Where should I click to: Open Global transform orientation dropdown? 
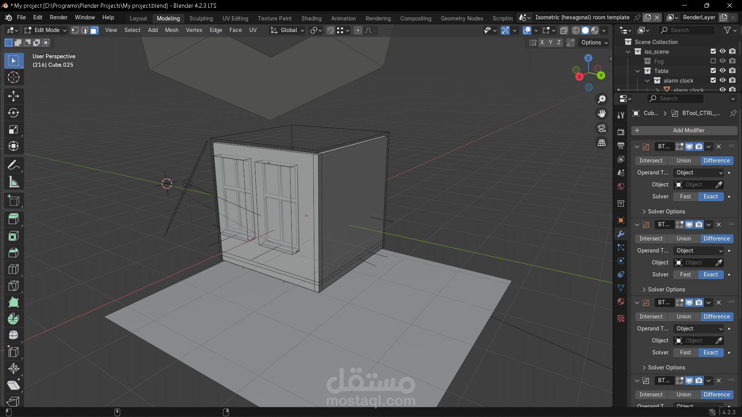288,31
